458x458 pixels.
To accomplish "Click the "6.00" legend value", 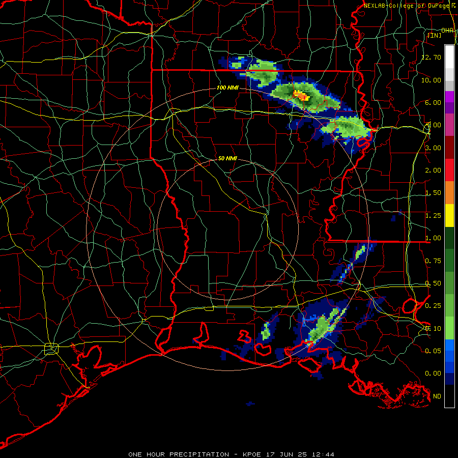I will (433, 102).
